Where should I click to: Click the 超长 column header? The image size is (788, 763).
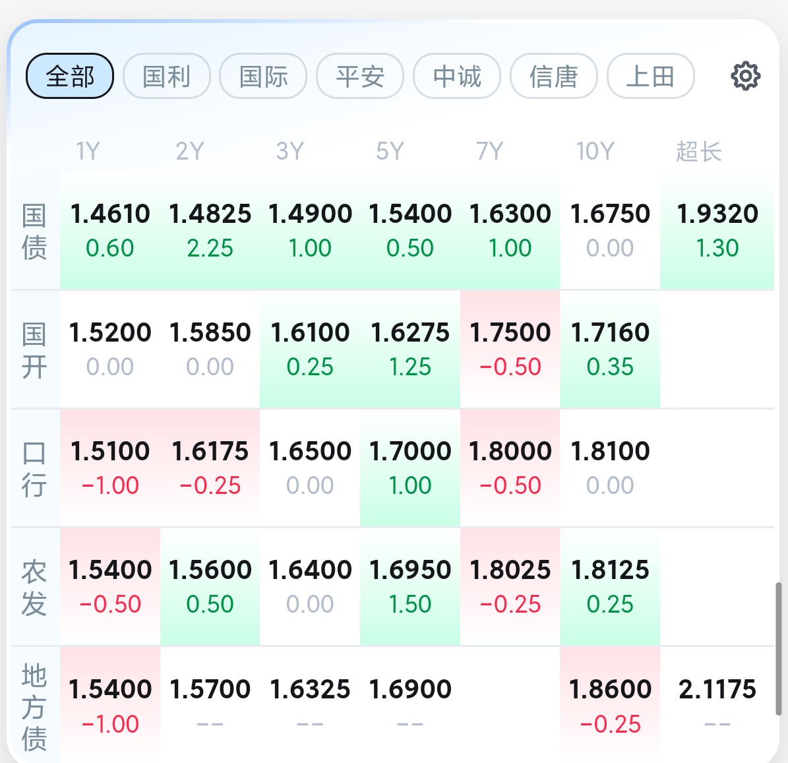coord(698,151)
